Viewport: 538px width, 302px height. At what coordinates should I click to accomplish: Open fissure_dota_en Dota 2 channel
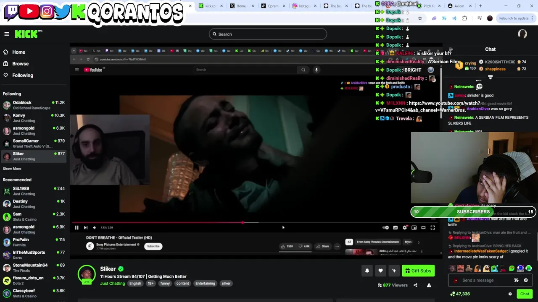[34, 281]
